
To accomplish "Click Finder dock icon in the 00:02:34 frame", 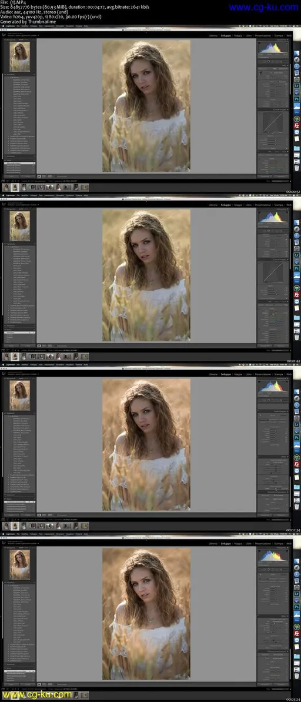I will pos(296,392).
